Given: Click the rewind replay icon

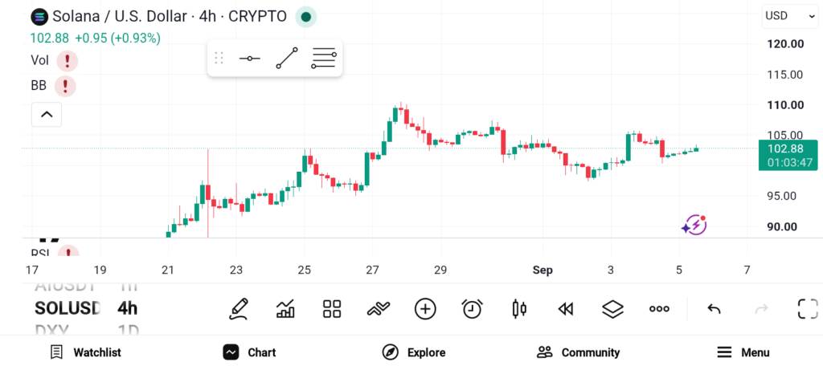Looking at the screenshot, I should coord(565,309).
